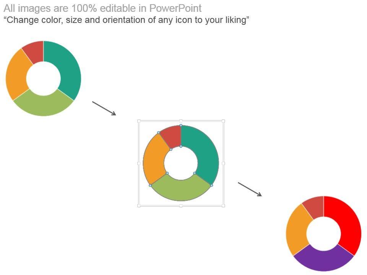Select arrow pointing to bottom-right donut
Image resolution: width=367 pixels, height=275 pixels.
pyautogui.click(x=250, y=189)
